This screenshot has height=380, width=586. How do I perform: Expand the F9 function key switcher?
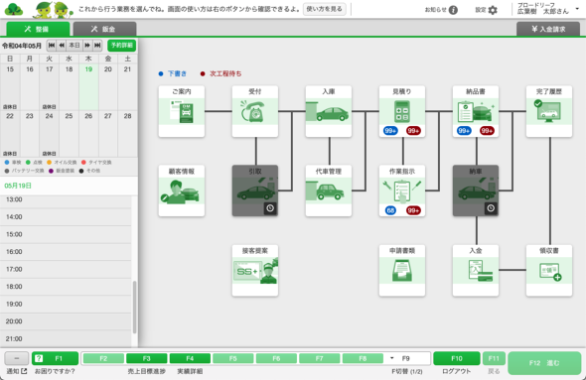pos(391,358)
